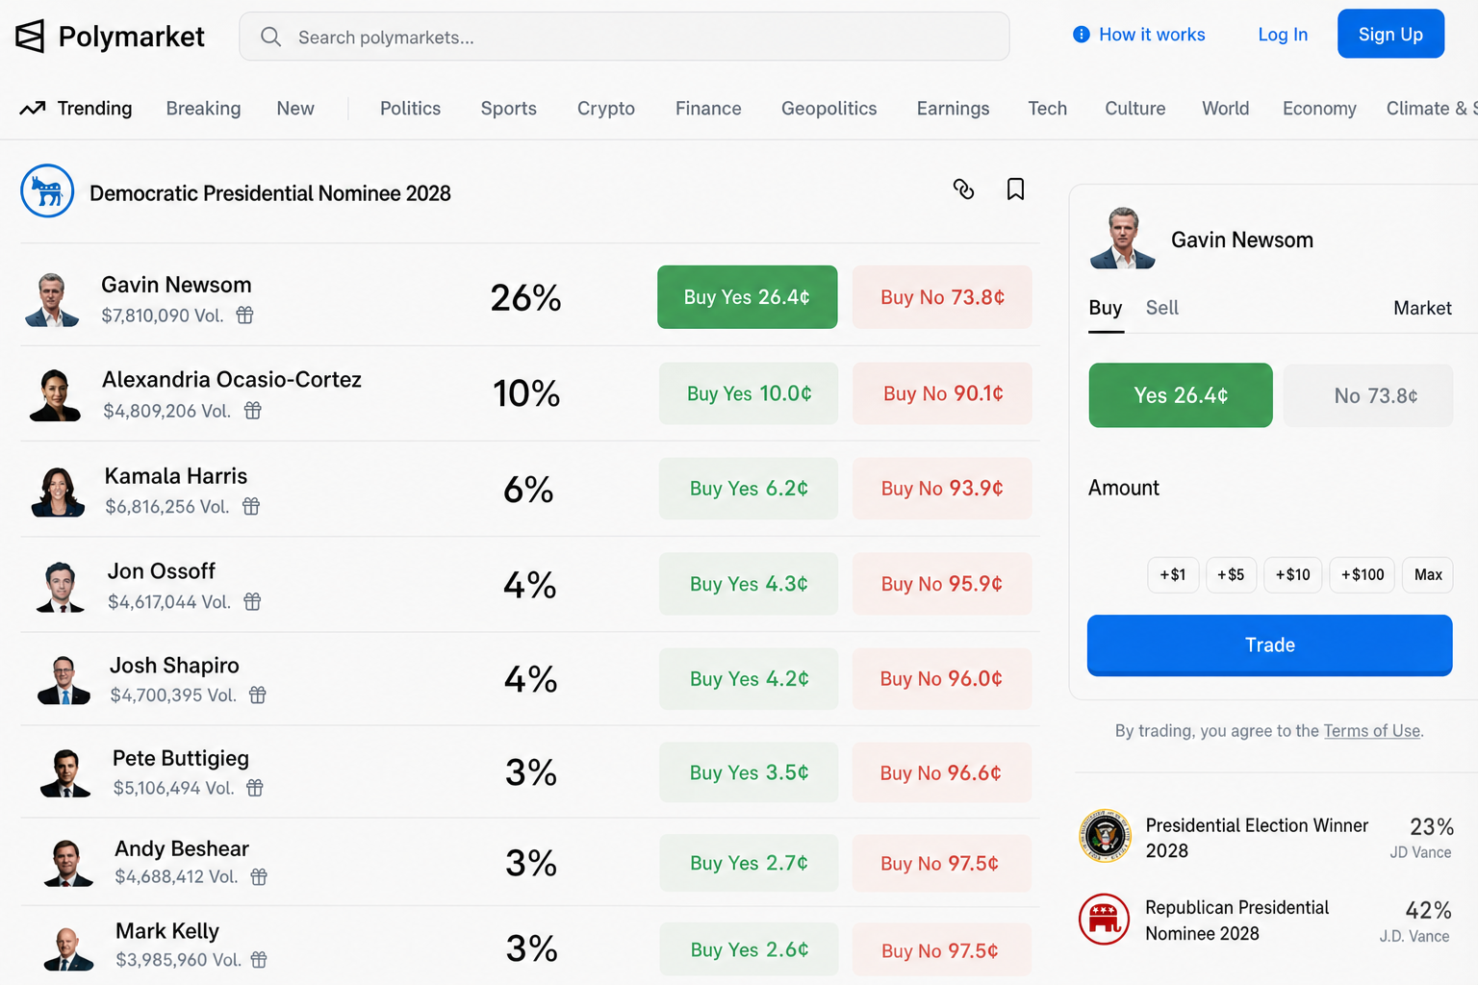Click Alexandria Ocasio-Cortez's photo
This screenshot has width=1478, height=985.
[56, 394]
